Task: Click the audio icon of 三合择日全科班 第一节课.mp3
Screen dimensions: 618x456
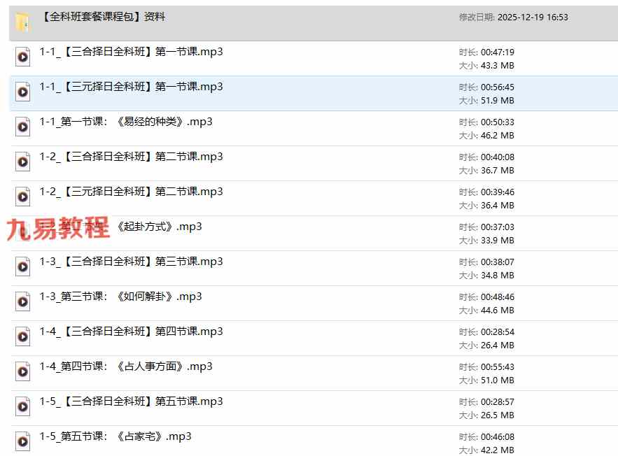Action: (23, 57)
